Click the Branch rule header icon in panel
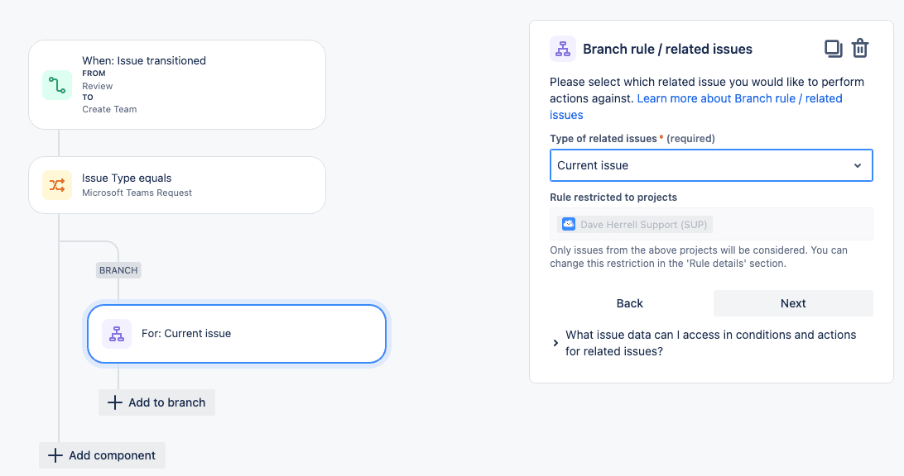This screenshot has height=476, width=904. point(563,50)
